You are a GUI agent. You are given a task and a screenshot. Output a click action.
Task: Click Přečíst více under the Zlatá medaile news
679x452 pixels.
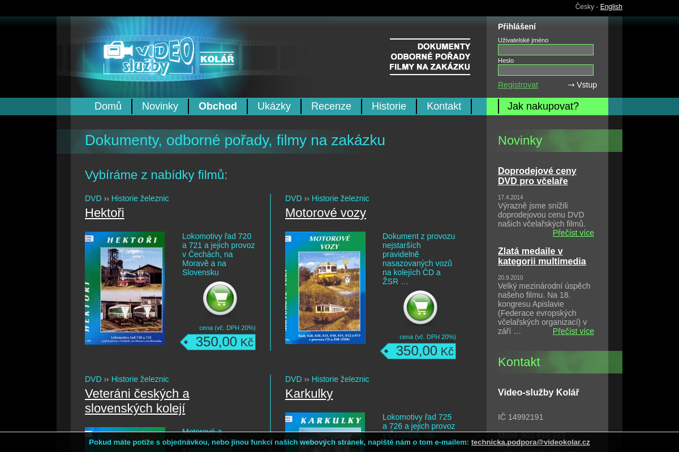pyautogui.click(x=573, y=331)
